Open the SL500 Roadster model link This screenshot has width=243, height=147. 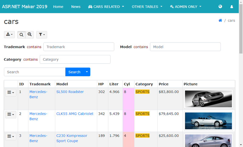pyautogui.click(x=70, y=92)
